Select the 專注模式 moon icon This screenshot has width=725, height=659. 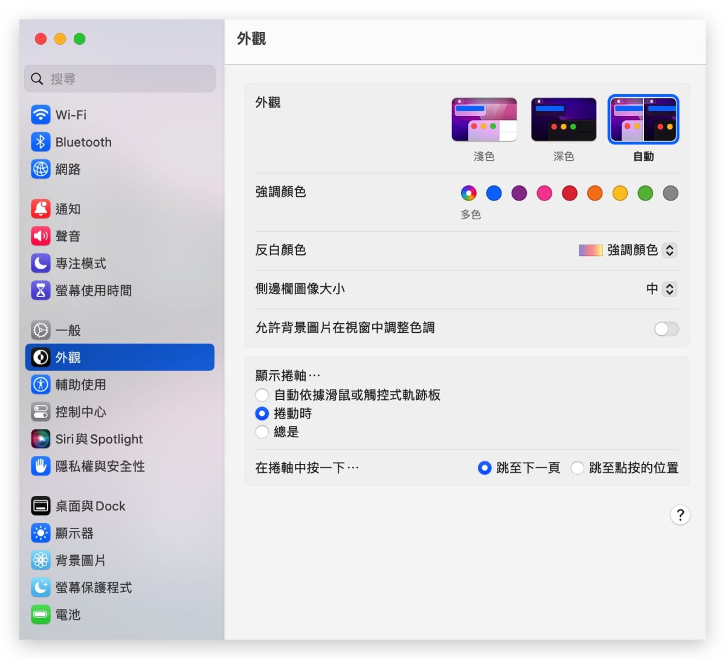click(x=40, y=263)
